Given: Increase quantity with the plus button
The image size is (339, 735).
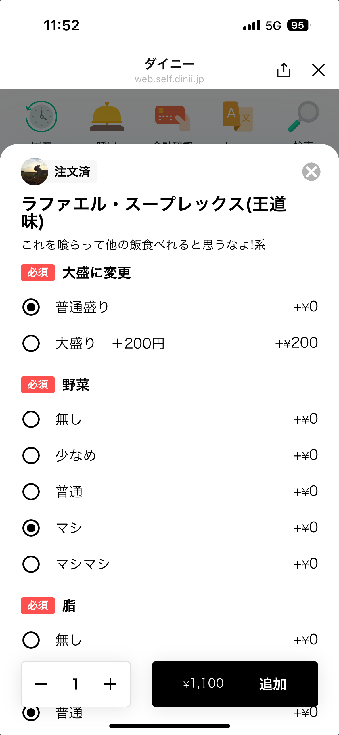Looking at the screenshot, I should pyautogui.click(x=110, y=684).
